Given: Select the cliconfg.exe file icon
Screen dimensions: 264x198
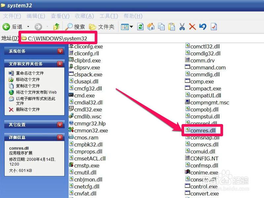Looking at the screenshot, I should click(71, 46).
